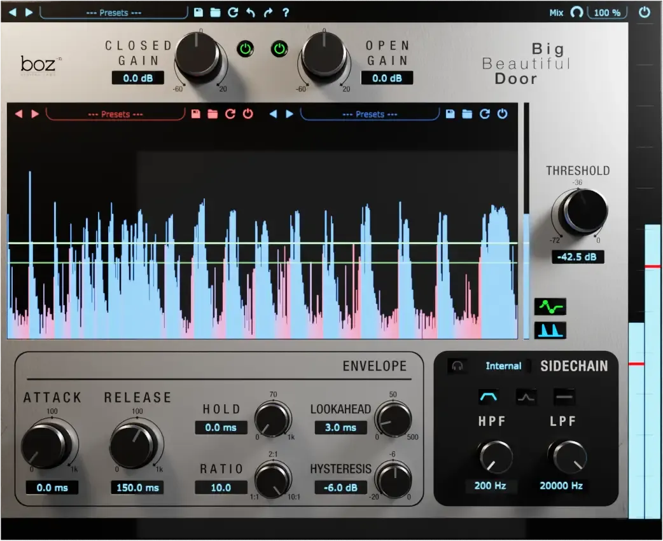Open preset folder in top bar

(x=215, y=12)
